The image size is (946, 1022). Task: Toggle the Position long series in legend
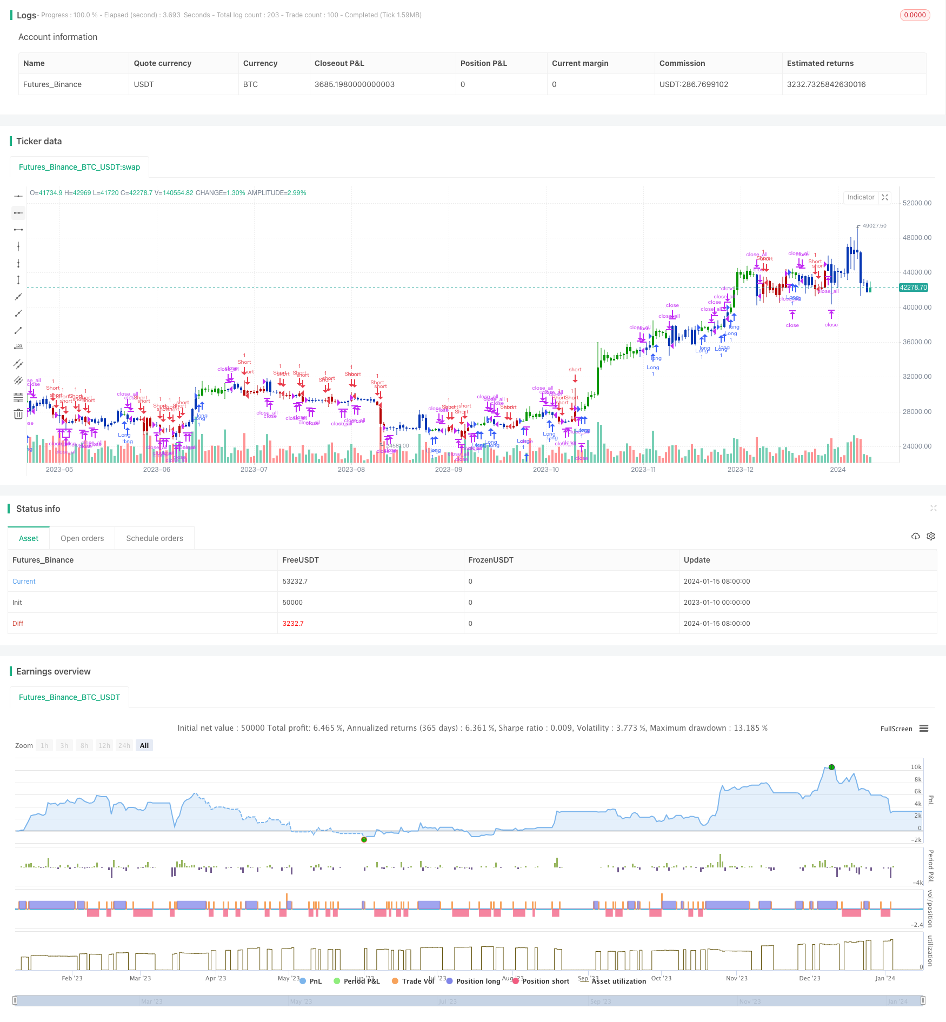pyautogui.click(x=474, y=981)
